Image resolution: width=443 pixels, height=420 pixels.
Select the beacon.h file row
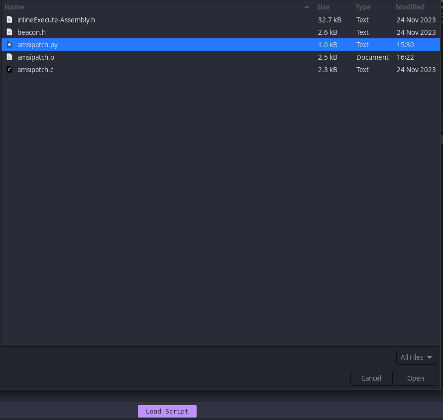149,32
